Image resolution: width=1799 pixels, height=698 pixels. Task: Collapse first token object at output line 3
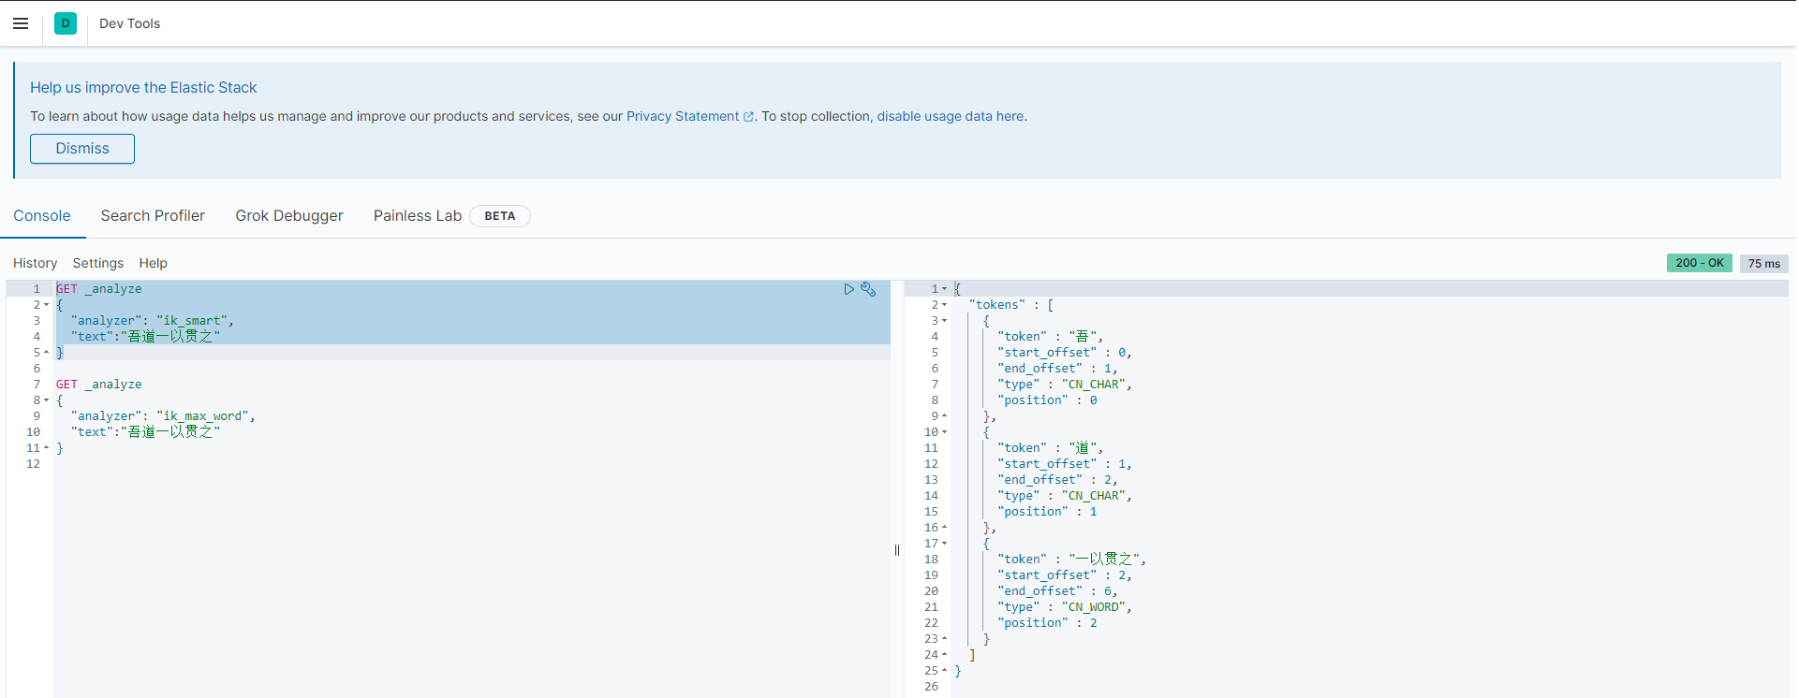[944, 321]
